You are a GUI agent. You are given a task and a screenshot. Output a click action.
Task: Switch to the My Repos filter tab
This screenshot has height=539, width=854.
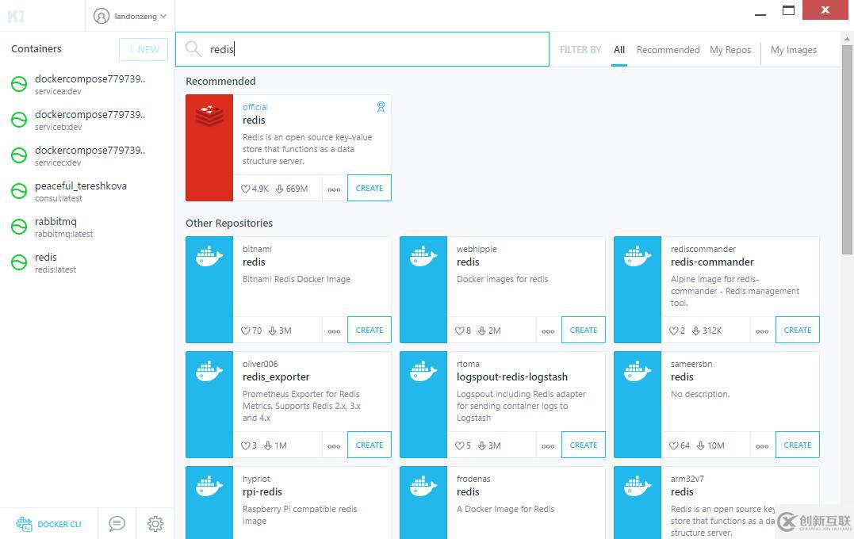(730, 50)
